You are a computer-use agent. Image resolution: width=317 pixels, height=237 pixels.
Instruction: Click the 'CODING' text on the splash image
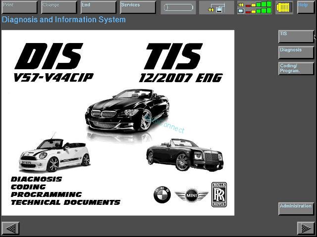[28, 187]
